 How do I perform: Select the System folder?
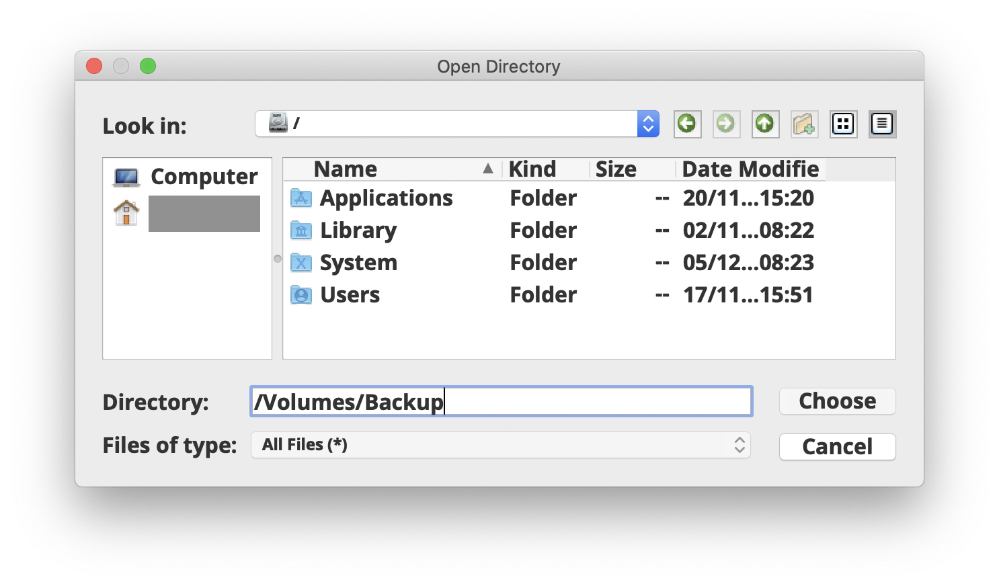[358, 262]
